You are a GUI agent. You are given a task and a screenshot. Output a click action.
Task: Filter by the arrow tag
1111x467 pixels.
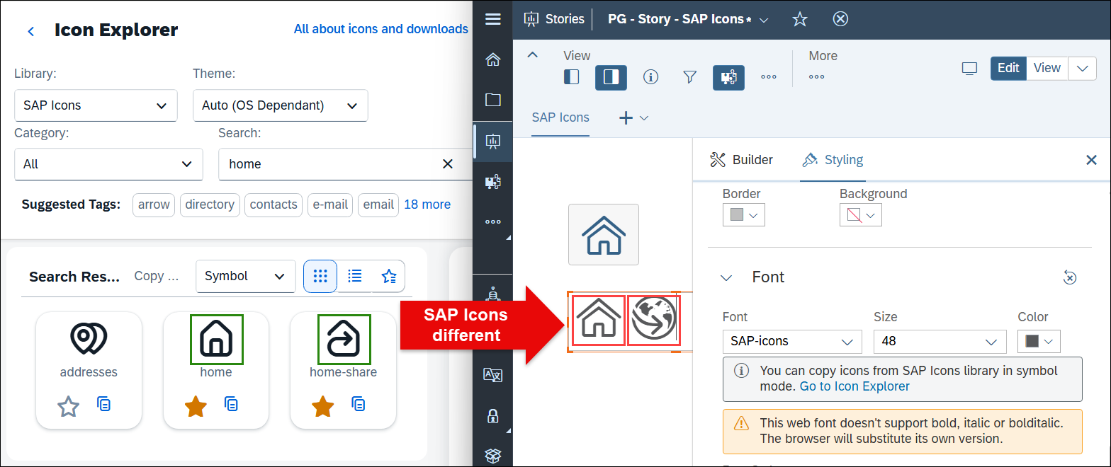(x=154, y=204)
